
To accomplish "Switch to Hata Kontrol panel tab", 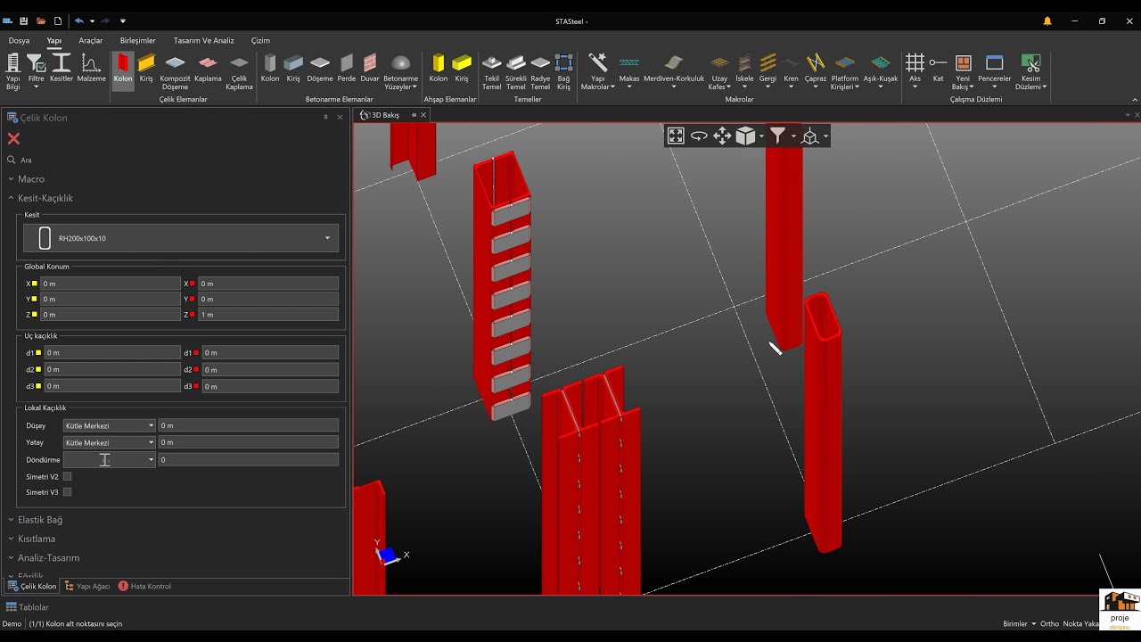I will [144, 586].
